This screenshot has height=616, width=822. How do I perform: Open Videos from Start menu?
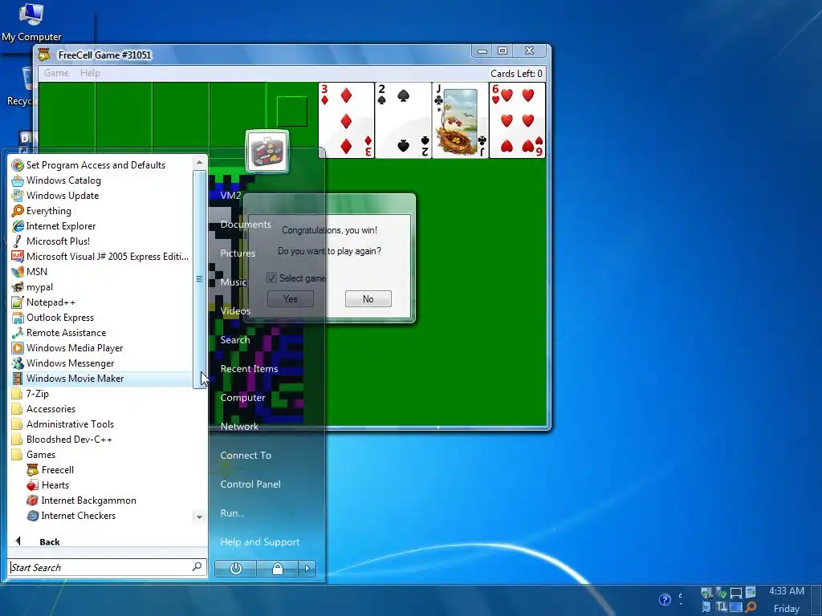tap(235, 311)
